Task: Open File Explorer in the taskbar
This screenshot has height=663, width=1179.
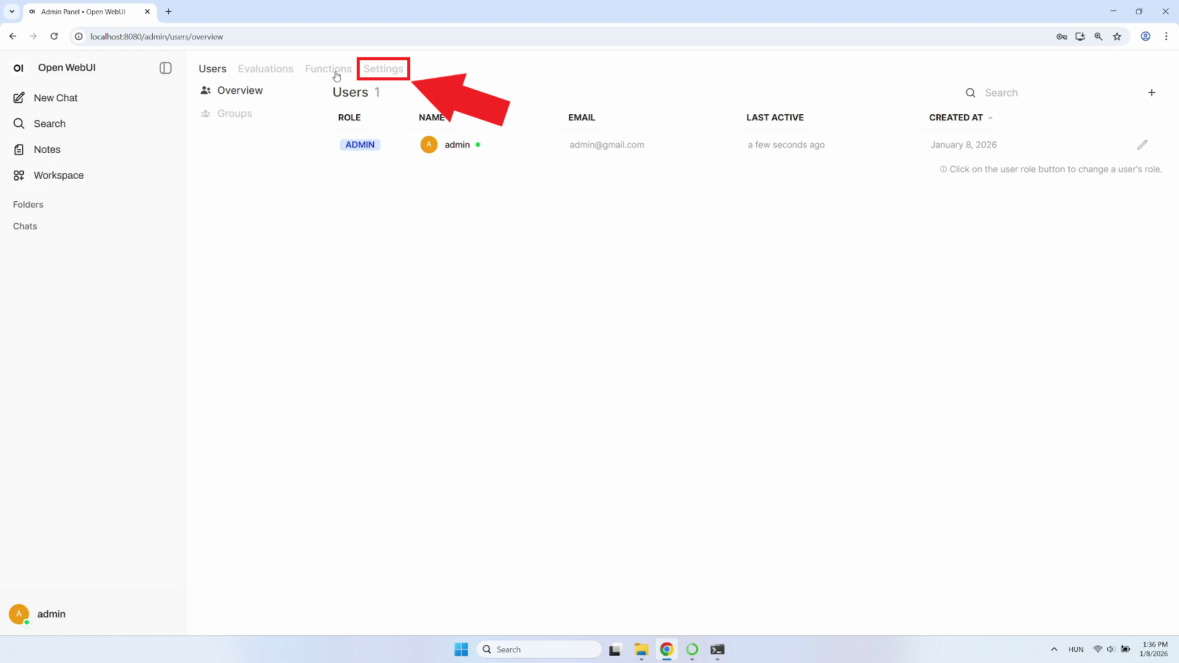Action: click(x=641, y=649)
